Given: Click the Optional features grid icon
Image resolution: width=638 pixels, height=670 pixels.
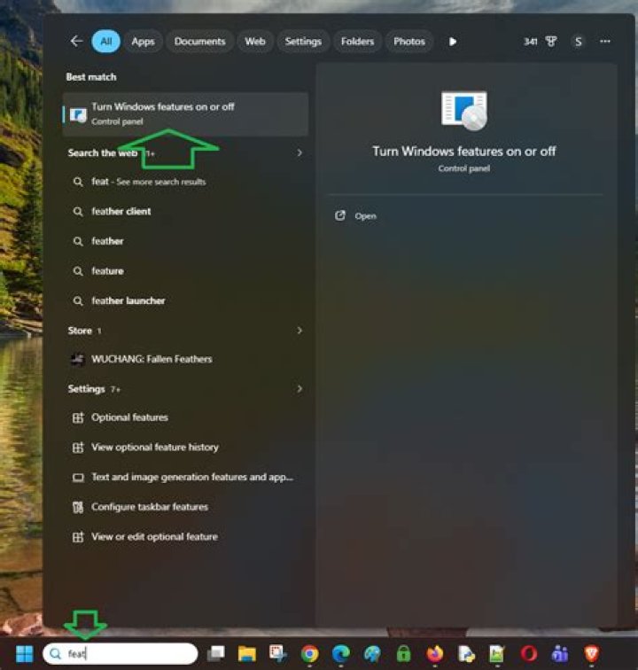Looking at the screenshot, I should pos(78,418).
